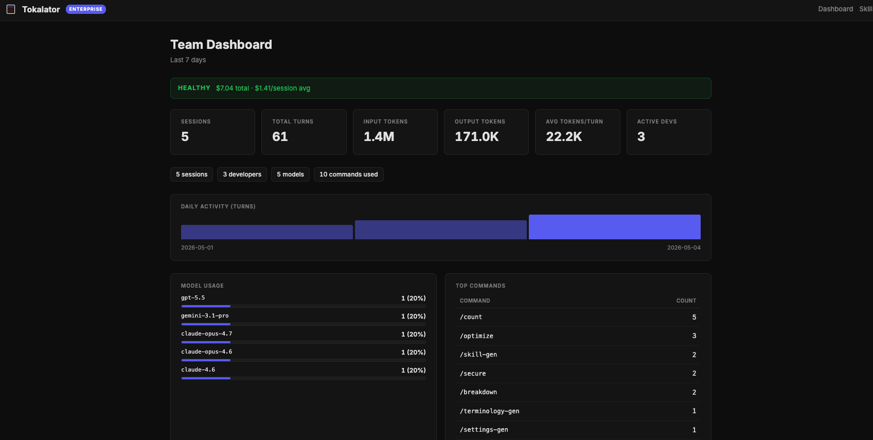Click the middle daily activity bar
The width and height of the screenshot is (873, 440).
tap(441, 230)
